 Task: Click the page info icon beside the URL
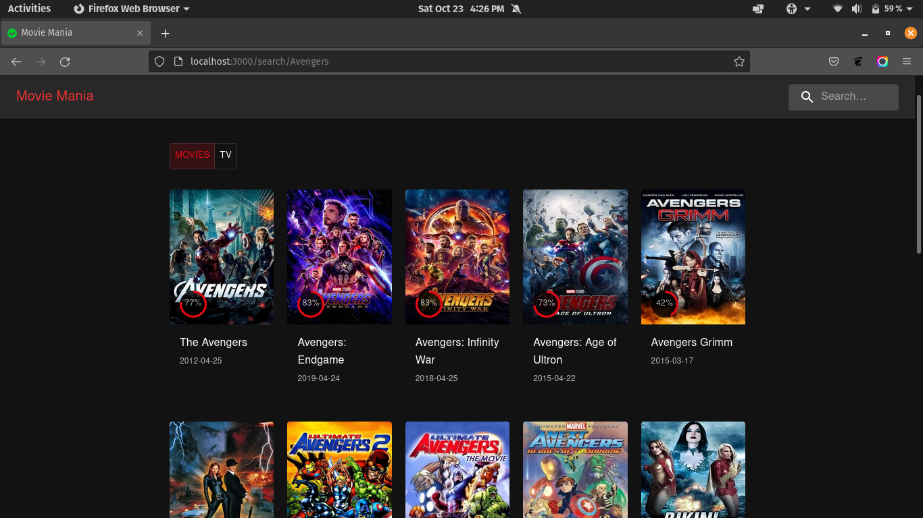178,61
